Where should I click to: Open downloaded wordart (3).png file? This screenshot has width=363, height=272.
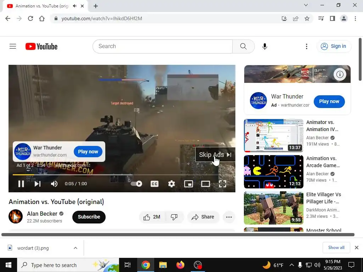[33, 248]
